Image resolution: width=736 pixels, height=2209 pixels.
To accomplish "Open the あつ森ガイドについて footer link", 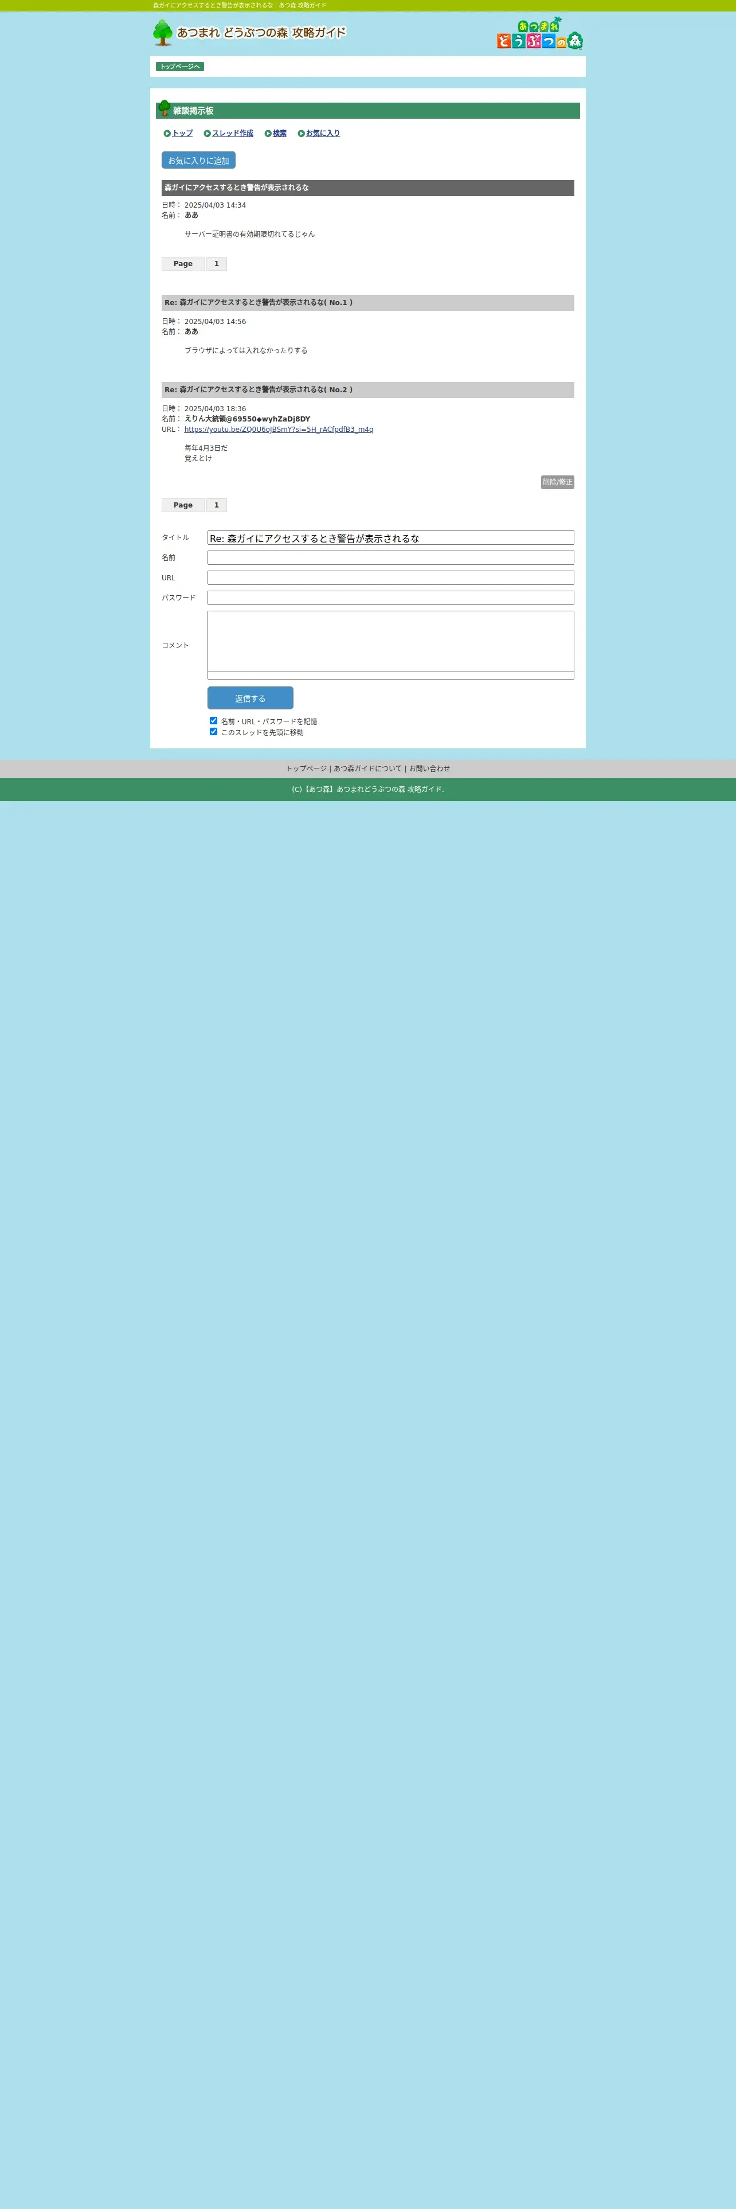I will 367,769.
